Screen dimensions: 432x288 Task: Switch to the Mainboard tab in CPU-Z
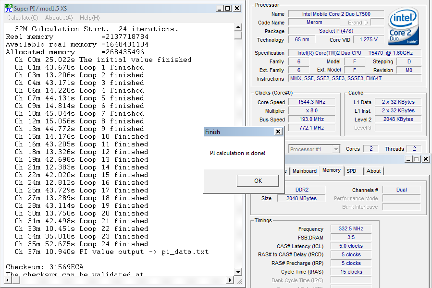click(x=305, y=171)
